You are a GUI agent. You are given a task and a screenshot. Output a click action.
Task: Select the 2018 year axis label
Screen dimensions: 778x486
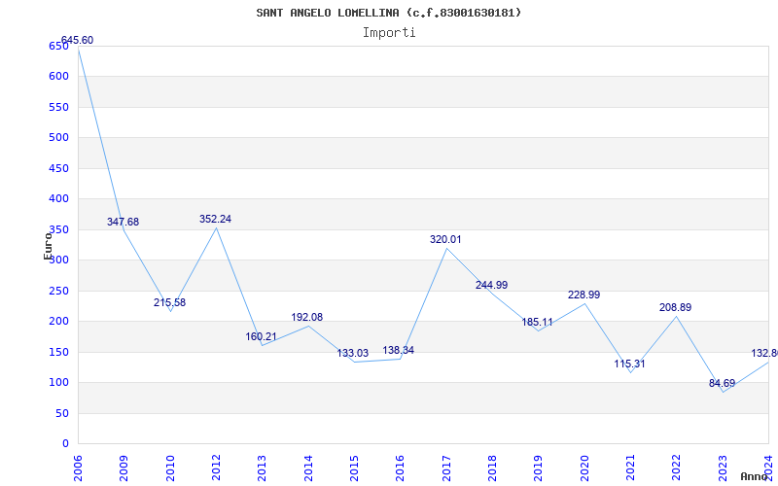click(492, 469)
